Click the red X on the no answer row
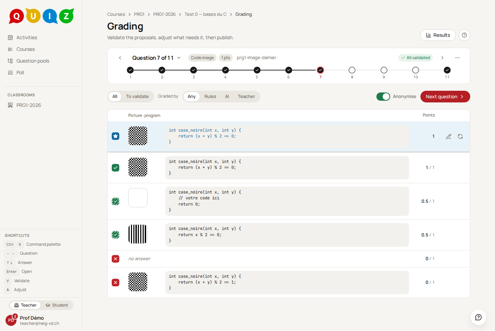 [x=115, y=259]
